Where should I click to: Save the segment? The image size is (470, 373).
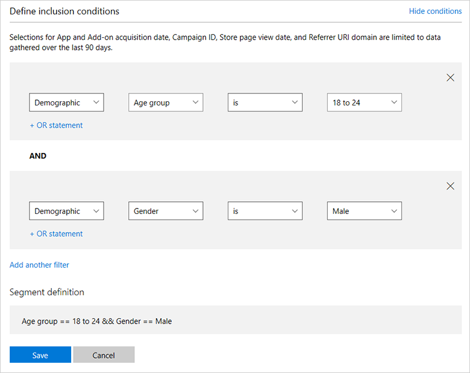click(40, 355)
